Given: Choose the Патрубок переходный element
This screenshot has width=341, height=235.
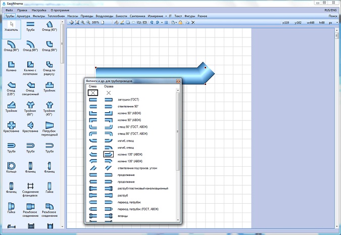Looking at the screenshot, I should [48, 125].
